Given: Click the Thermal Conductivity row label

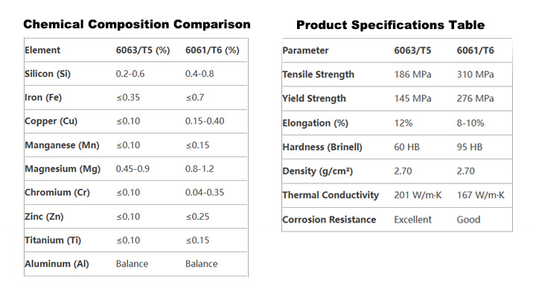Looking at the screenshot, I should 331,195.
